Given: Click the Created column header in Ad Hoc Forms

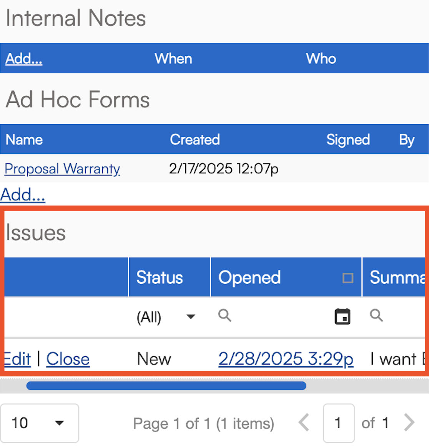Looking at the screenshot, I should point(195,140).
